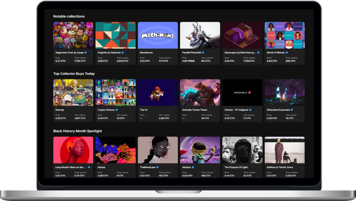Go to the Editions of Terrell Jones name

point(280,167)
